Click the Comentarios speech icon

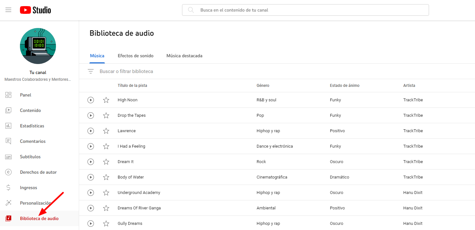(x=8, y=141)
